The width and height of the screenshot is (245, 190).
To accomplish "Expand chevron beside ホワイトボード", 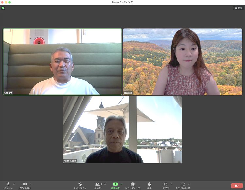I will (189, 184).
